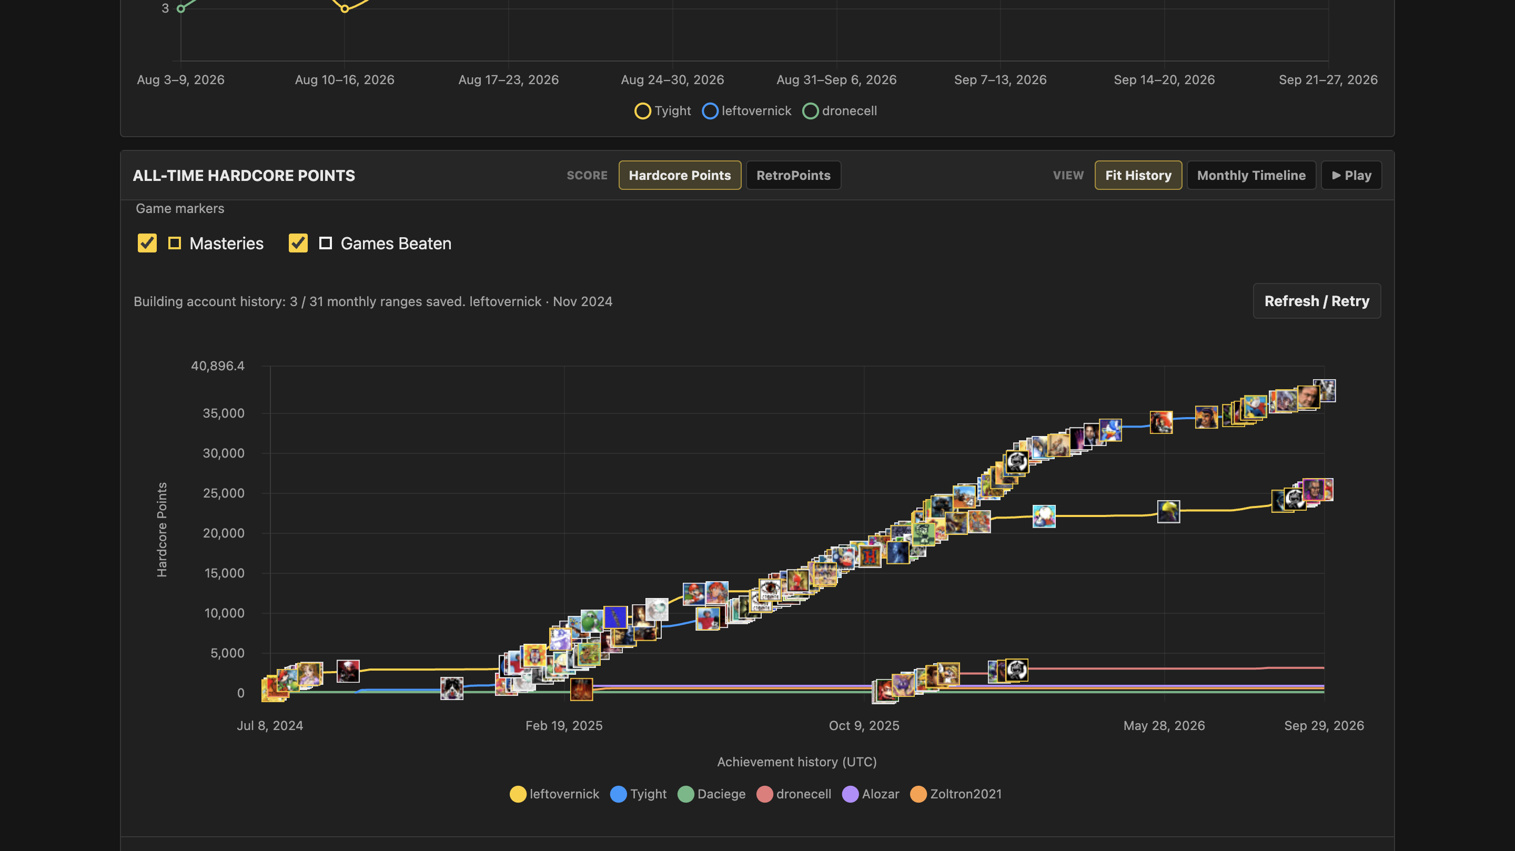Start the Play animation
This screenshot has height=851, width=1515.
click(x=1351, y=175)
